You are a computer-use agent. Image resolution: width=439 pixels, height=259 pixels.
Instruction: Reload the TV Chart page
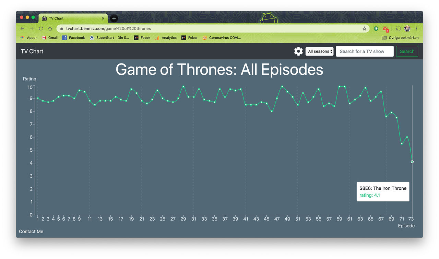[41, 28]
